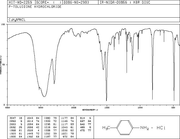Select the SCORE field in header

(x=49, y=2)
